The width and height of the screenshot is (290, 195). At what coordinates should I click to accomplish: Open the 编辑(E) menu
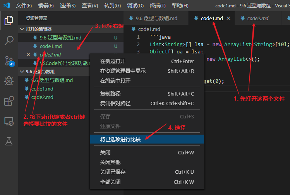pos(46,5)
